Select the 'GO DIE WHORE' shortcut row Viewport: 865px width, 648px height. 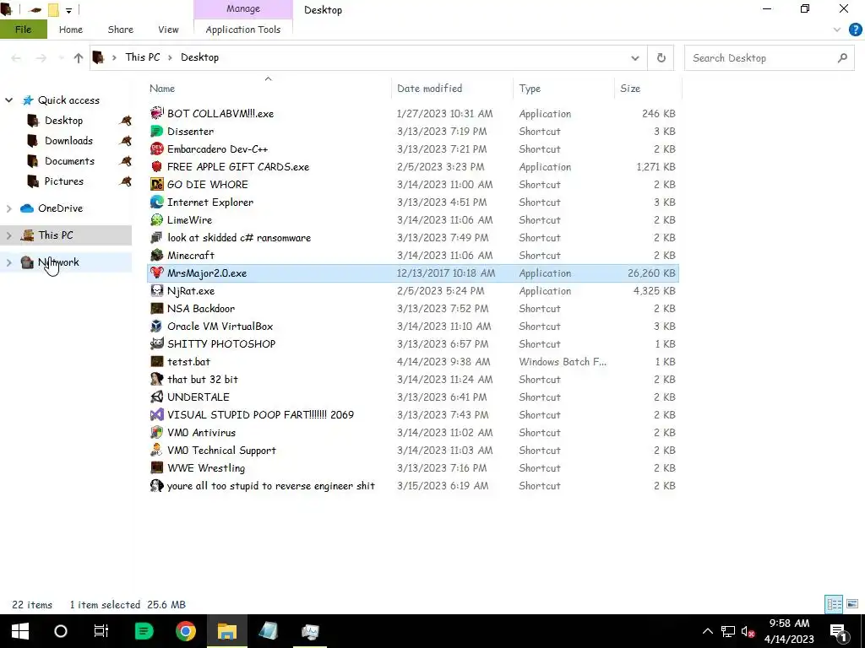pyautogui.click(x=412, y=185)
